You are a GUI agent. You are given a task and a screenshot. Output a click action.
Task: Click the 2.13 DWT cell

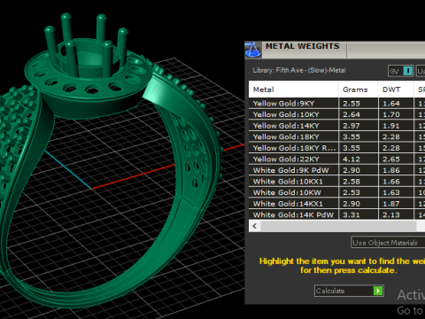coord(396,214)
